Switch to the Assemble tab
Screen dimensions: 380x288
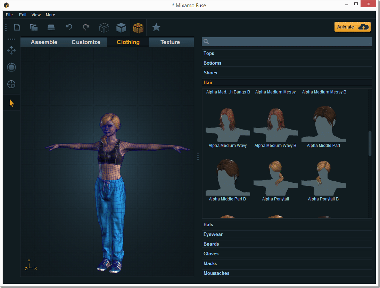(44, 42)
